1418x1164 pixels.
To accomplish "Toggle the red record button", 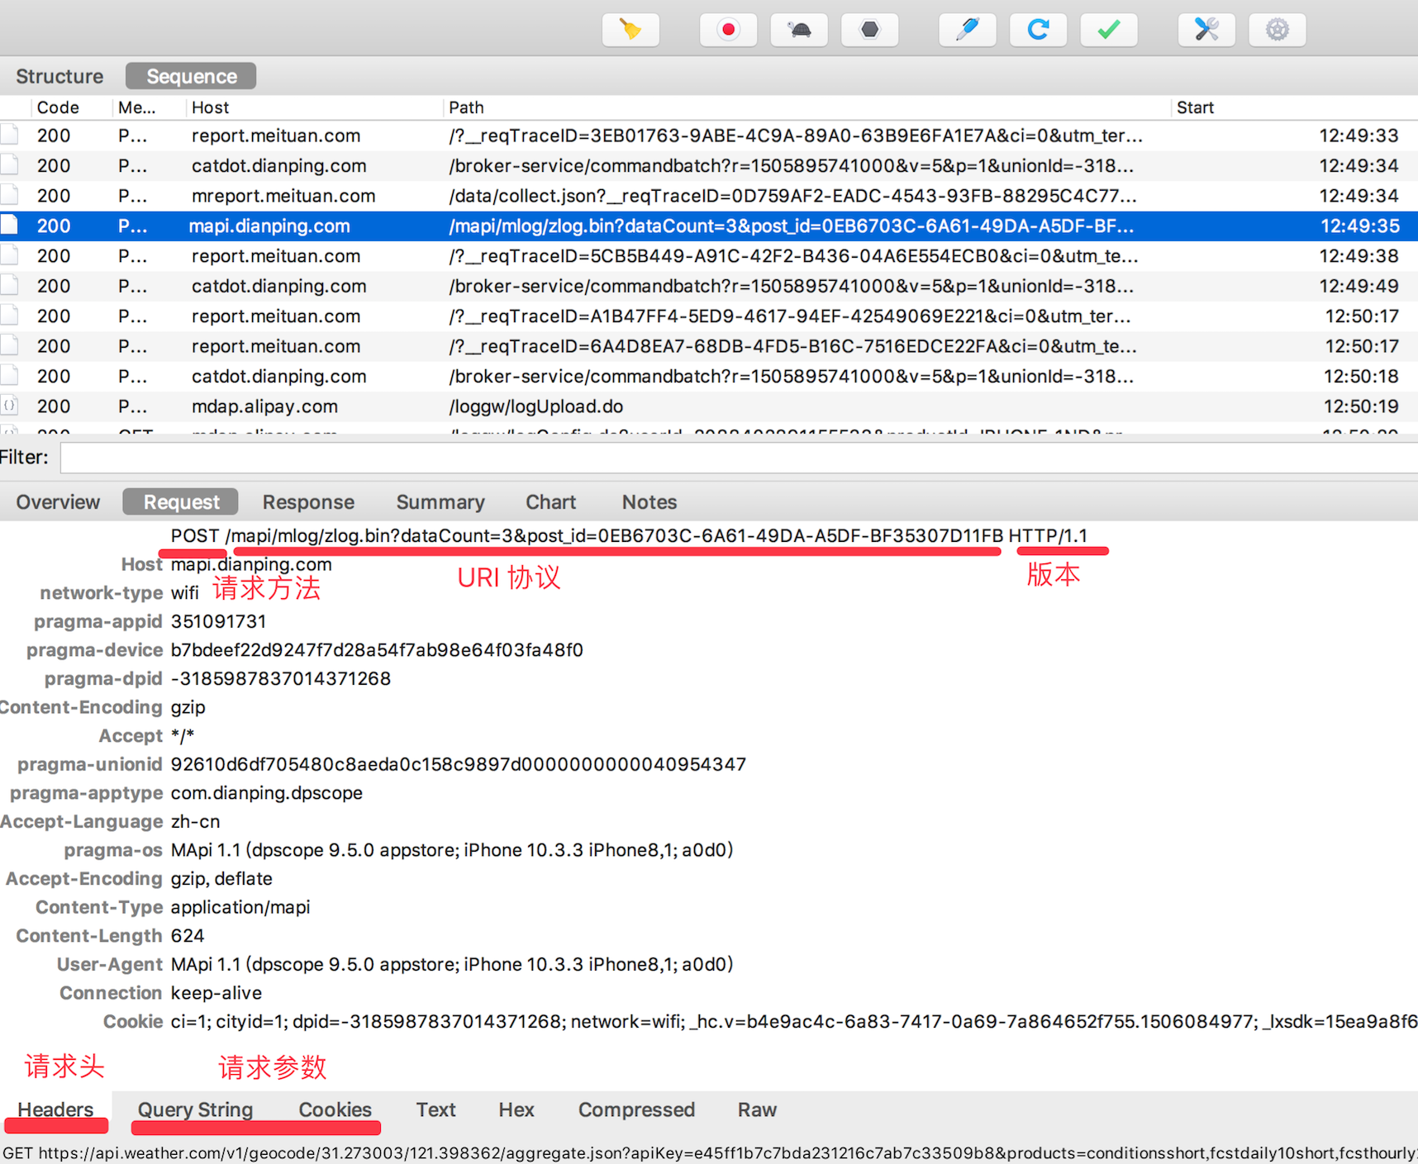I will click(728, 30).
